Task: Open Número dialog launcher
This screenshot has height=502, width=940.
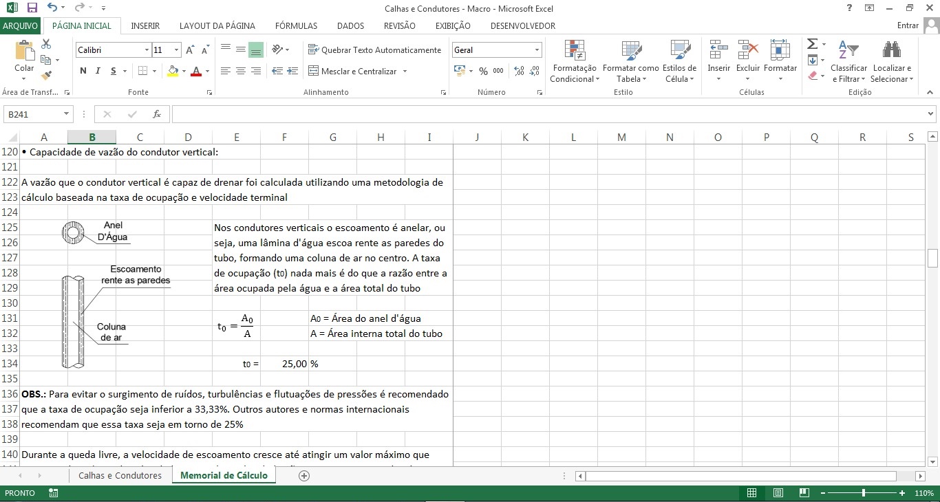Action: [539, 91]
